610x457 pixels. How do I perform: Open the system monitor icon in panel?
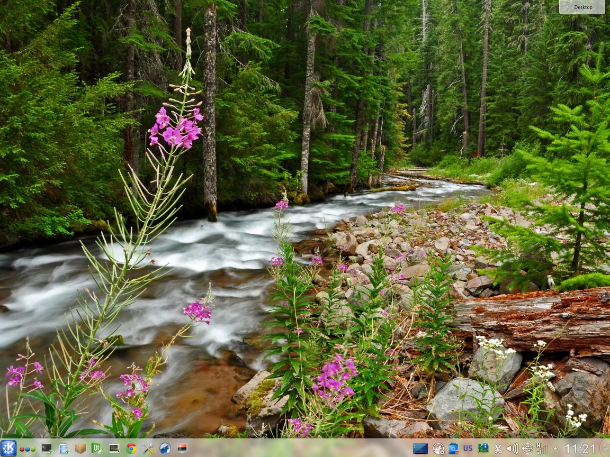tap(114, 449)
